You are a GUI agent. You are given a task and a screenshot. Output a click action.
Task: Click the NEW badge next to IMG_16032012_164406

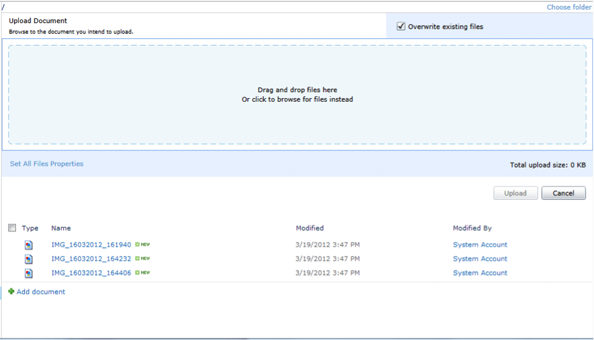click(x=143, y=272)
